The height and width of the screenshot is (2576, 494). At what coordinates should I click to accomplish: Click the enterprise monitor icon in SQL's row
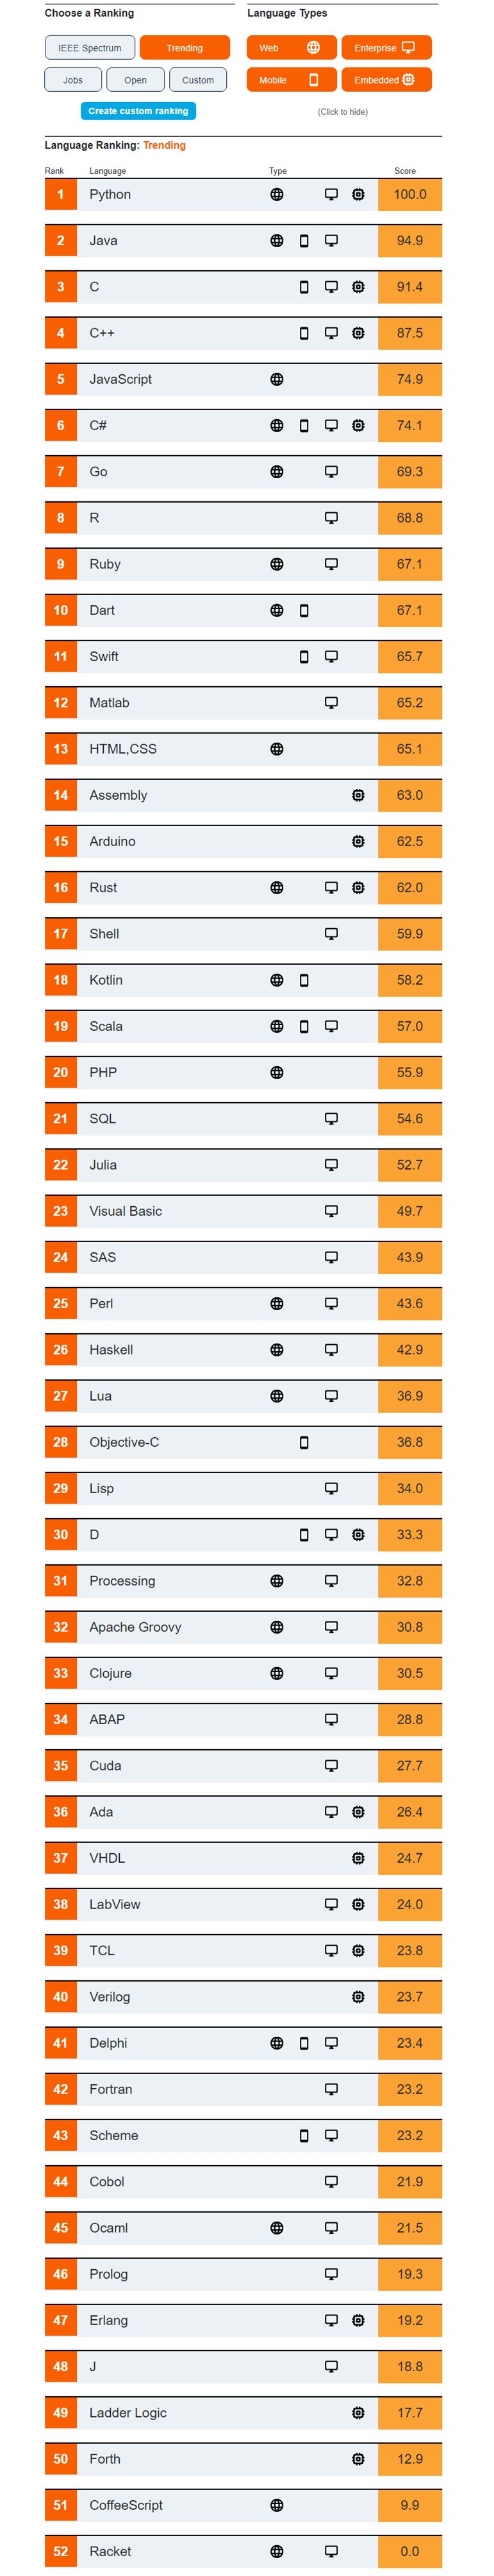[331, 1119]
